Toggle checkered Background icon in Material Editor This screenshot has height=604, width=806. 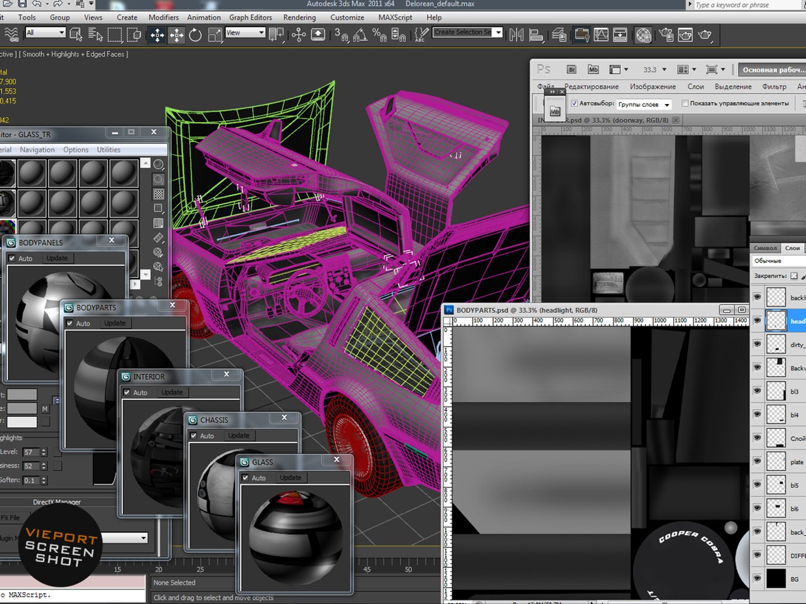159,194
